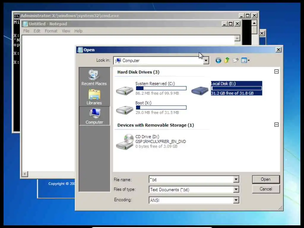Screen dimensions: 304x228
Task: Collapse Devices with Removable Storage group
Action: (x=276, y=124)
